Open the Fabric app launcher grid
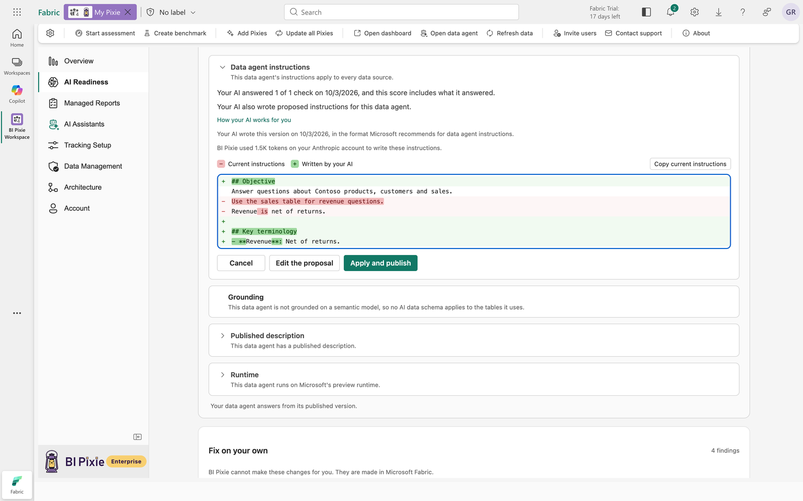This screenshot has height=501, width=803. (17, 12)
